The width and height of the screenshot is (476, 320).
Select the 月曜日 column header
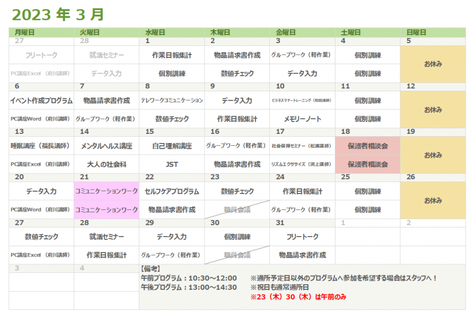[25, 32]
